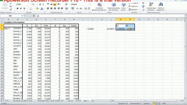Switch to Page Layout view in status bar
The width and height of the screenshot is (187, 105).
click(157, 104)
